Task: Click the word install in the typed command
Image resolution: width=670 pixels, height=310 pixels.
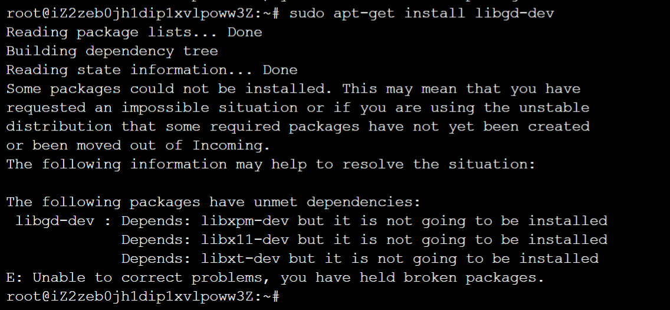Action: tap(435, 13)
